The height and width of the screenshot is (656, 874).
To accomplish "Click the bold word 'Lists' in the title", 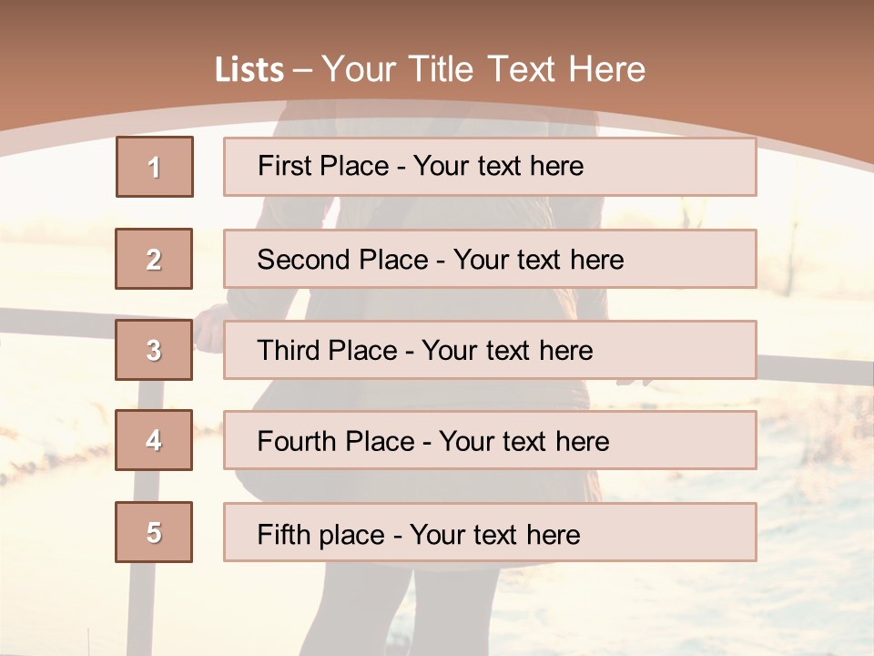I will pos(249,69).
